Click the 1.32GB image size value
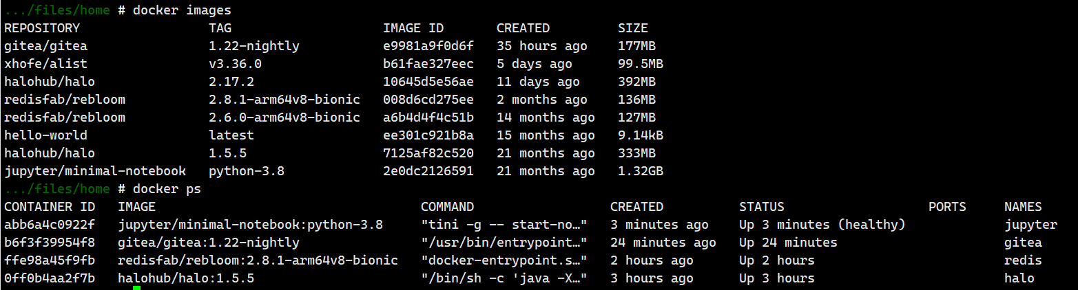Screen dimensions: 1078x290 [641, 171]
